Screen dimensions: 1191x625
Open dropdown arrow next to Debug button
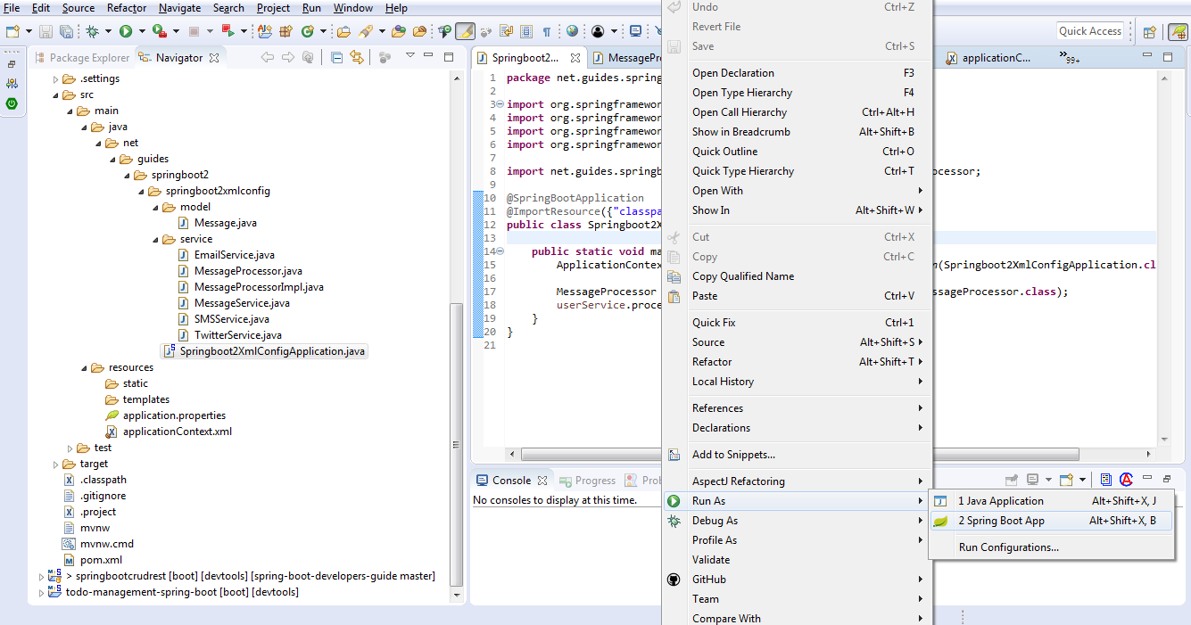coord(108,31)
